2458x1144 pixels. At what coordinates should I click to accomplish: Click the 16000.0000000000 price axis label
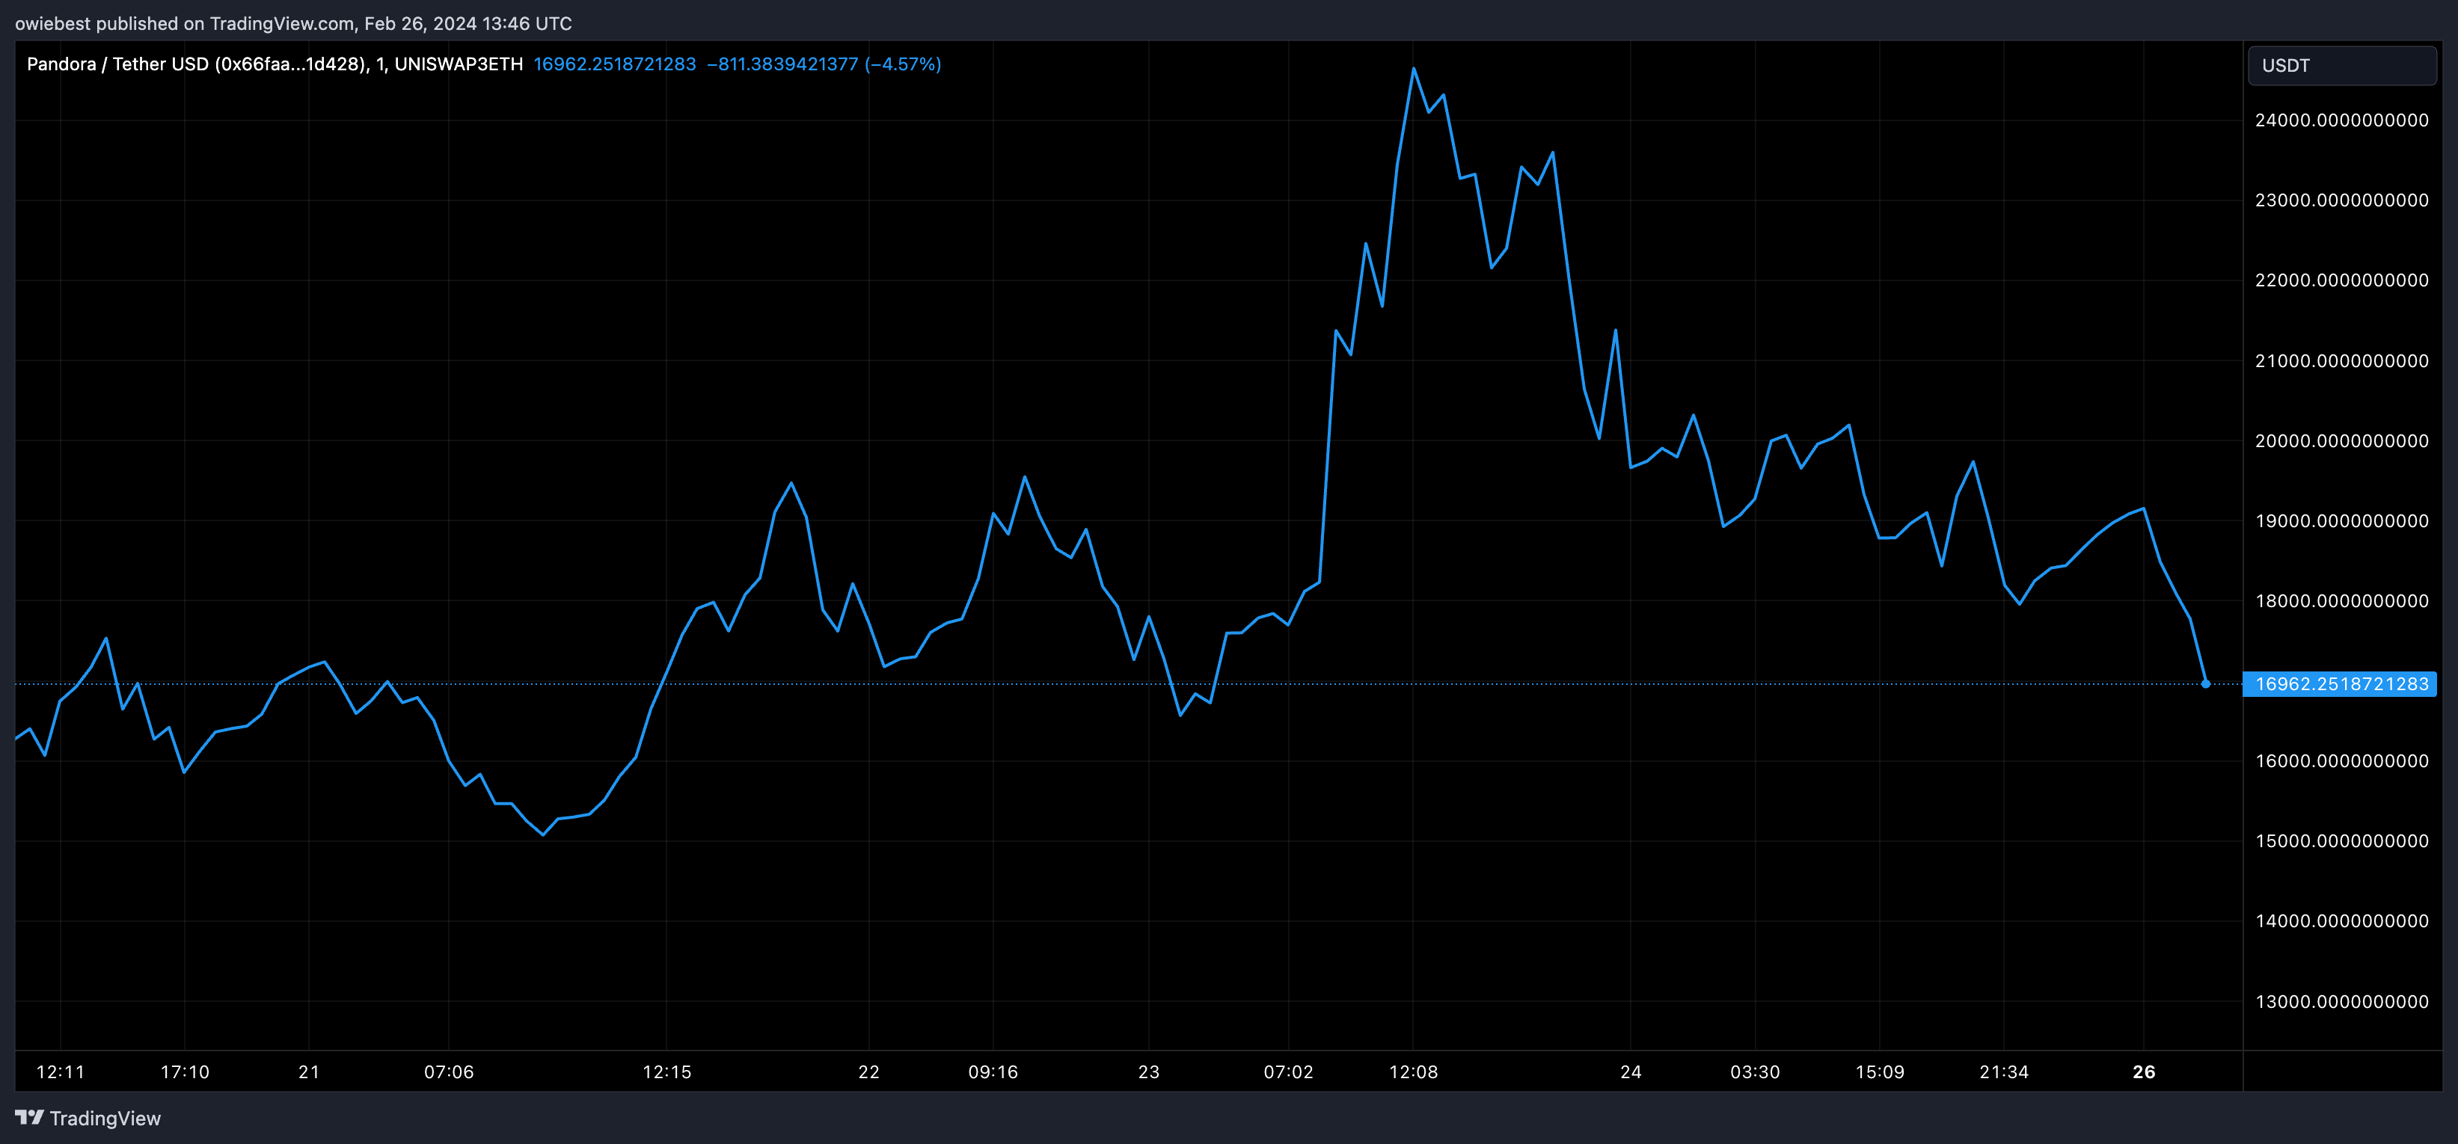click(2341, 760)
